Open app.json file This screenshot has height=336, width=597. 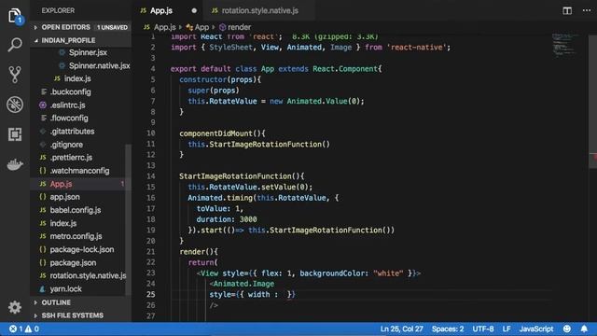click(x=64, y=197)
